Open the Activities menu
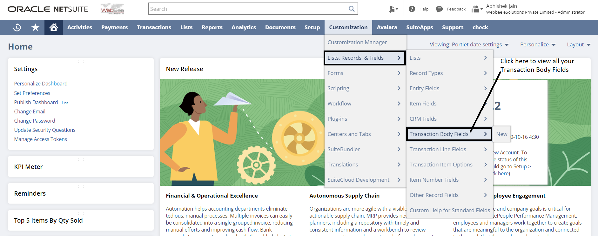598x236 pixels. 80,27
